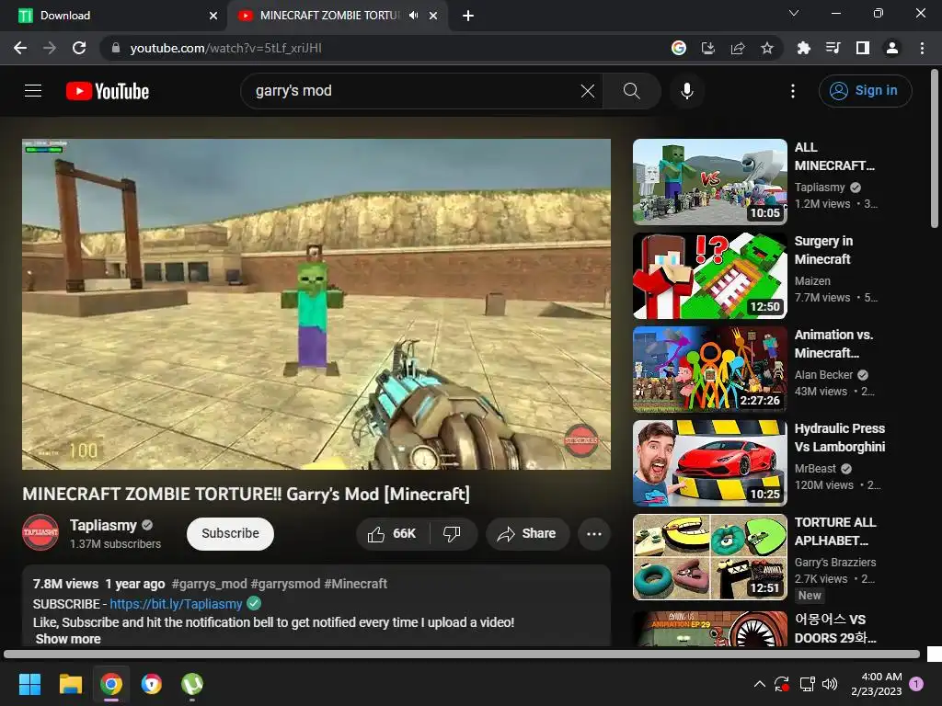Image resolution: width=942 pixels, height=706 pixels.
Task: Close the Download tab
Action: [x=213, y=16]
